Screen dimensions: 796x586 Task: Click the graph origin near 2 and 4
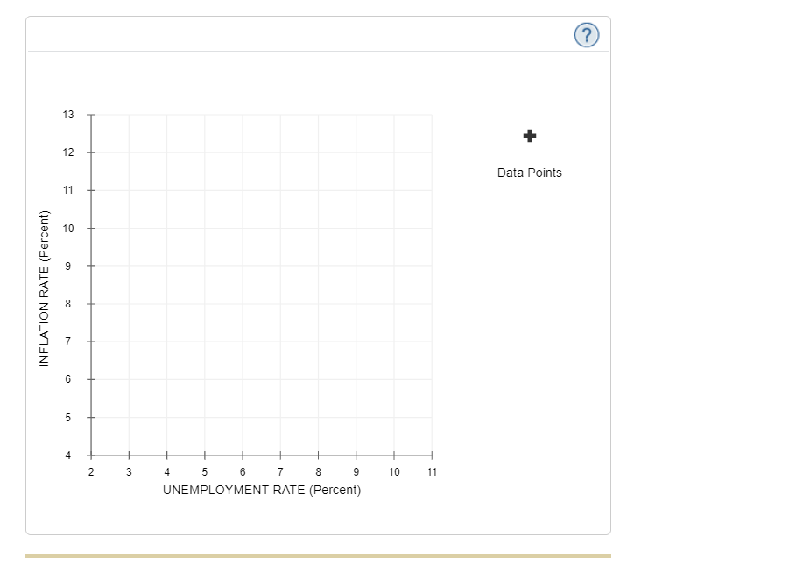point(91,454)
